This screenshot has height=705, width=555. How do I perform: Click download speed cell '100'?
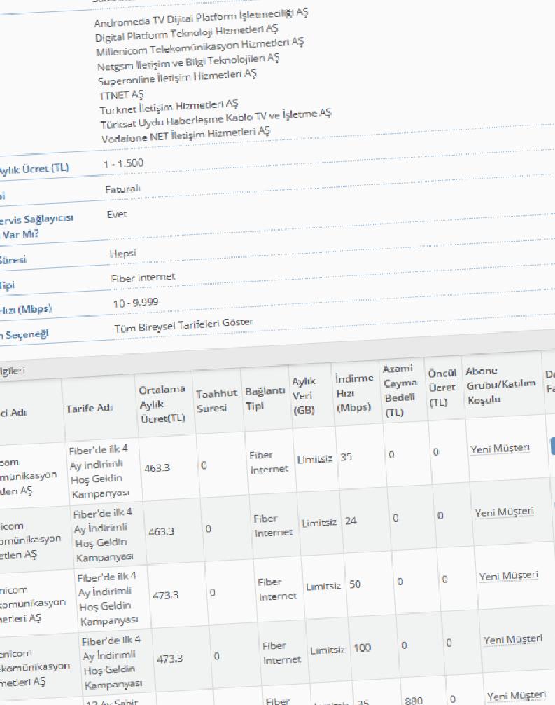click(362, 648)
